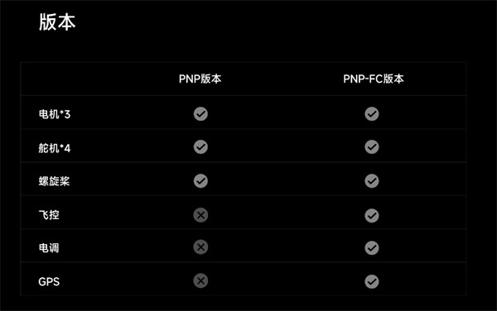Select the 螺旋桨 checkmark in PNP-FC版本 column

point(372,181)
